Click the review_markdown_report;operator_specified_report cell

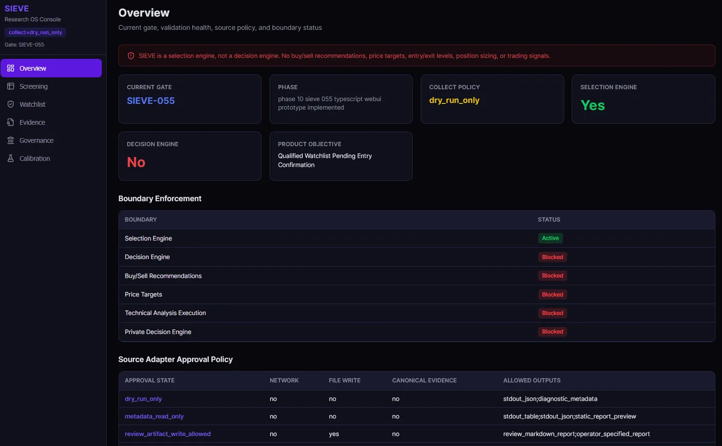(x=577, y=434)
